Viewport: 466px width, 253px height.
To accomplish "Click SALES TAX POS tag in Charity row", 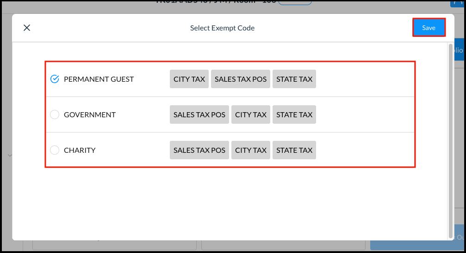I will pyautogui.click(x=199, y=150).
